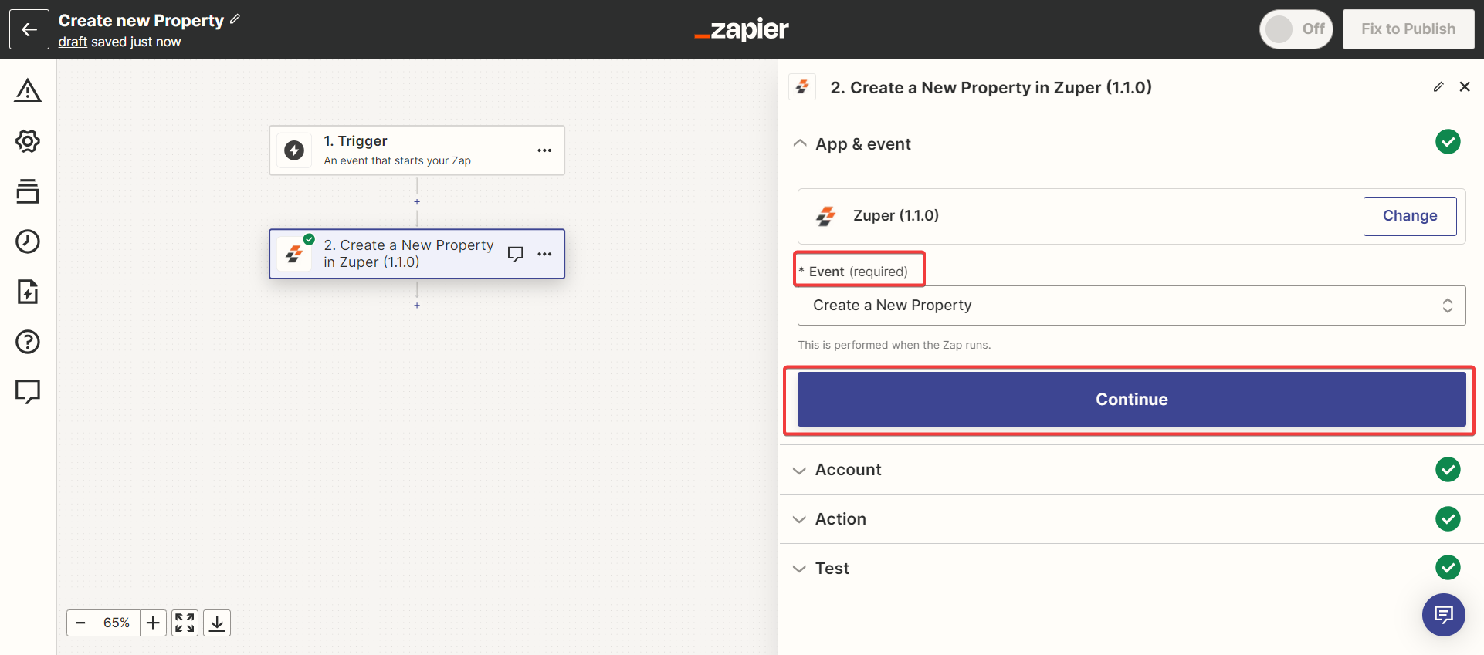This screenshot has width=1484, height=655.
Task: Open the warning issues sidebar icon
Action: click(x=28, y=91)
